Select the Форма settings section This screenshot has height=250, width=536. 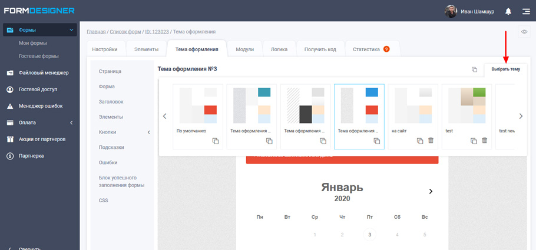pos(107,86)
